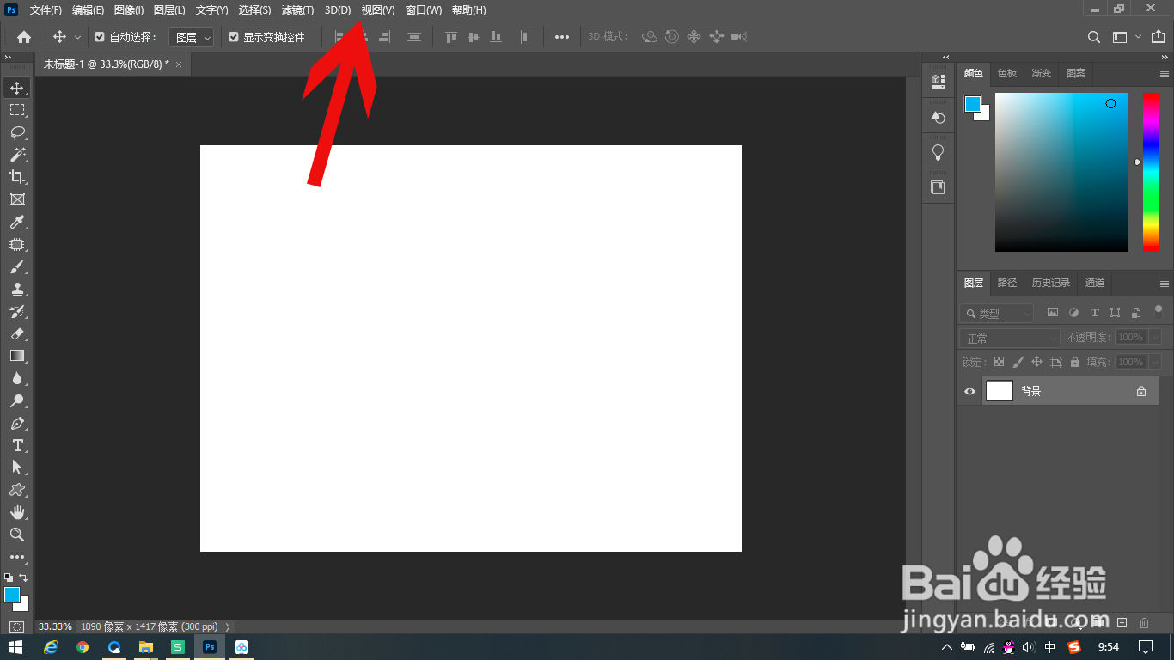
Task: Create a new layer with plus icon
Action: (x=1122, y=622)
